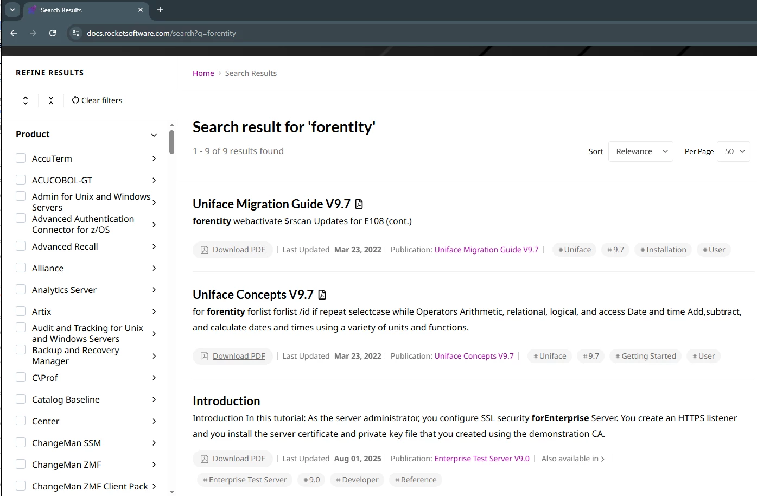Check the Alliance checkbox
757x496 pixels.
tap(21, 268)
